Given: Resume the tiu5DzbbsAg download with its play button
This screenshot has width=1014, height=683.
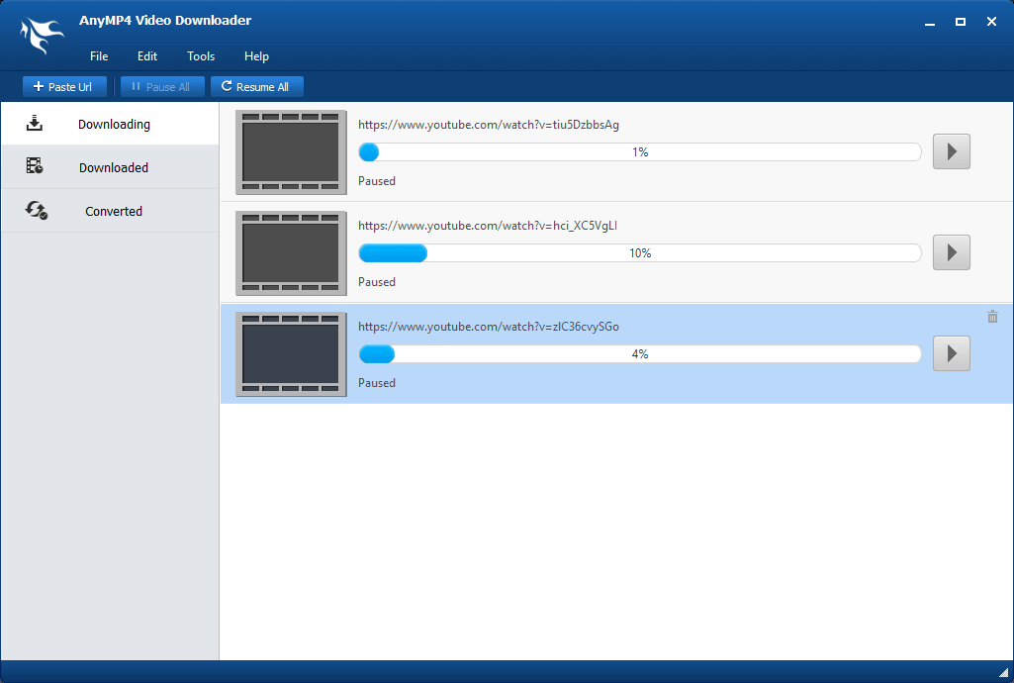Looking at the screenshot, I should pos(951,151).
